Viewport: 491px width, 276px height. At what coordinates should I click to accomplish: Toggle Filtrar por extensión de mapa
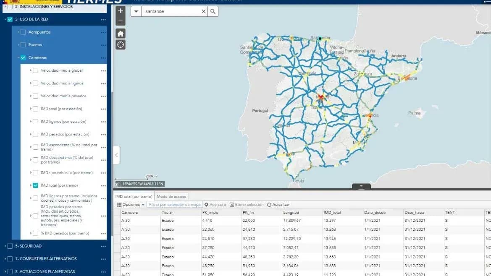click(175, 205)
